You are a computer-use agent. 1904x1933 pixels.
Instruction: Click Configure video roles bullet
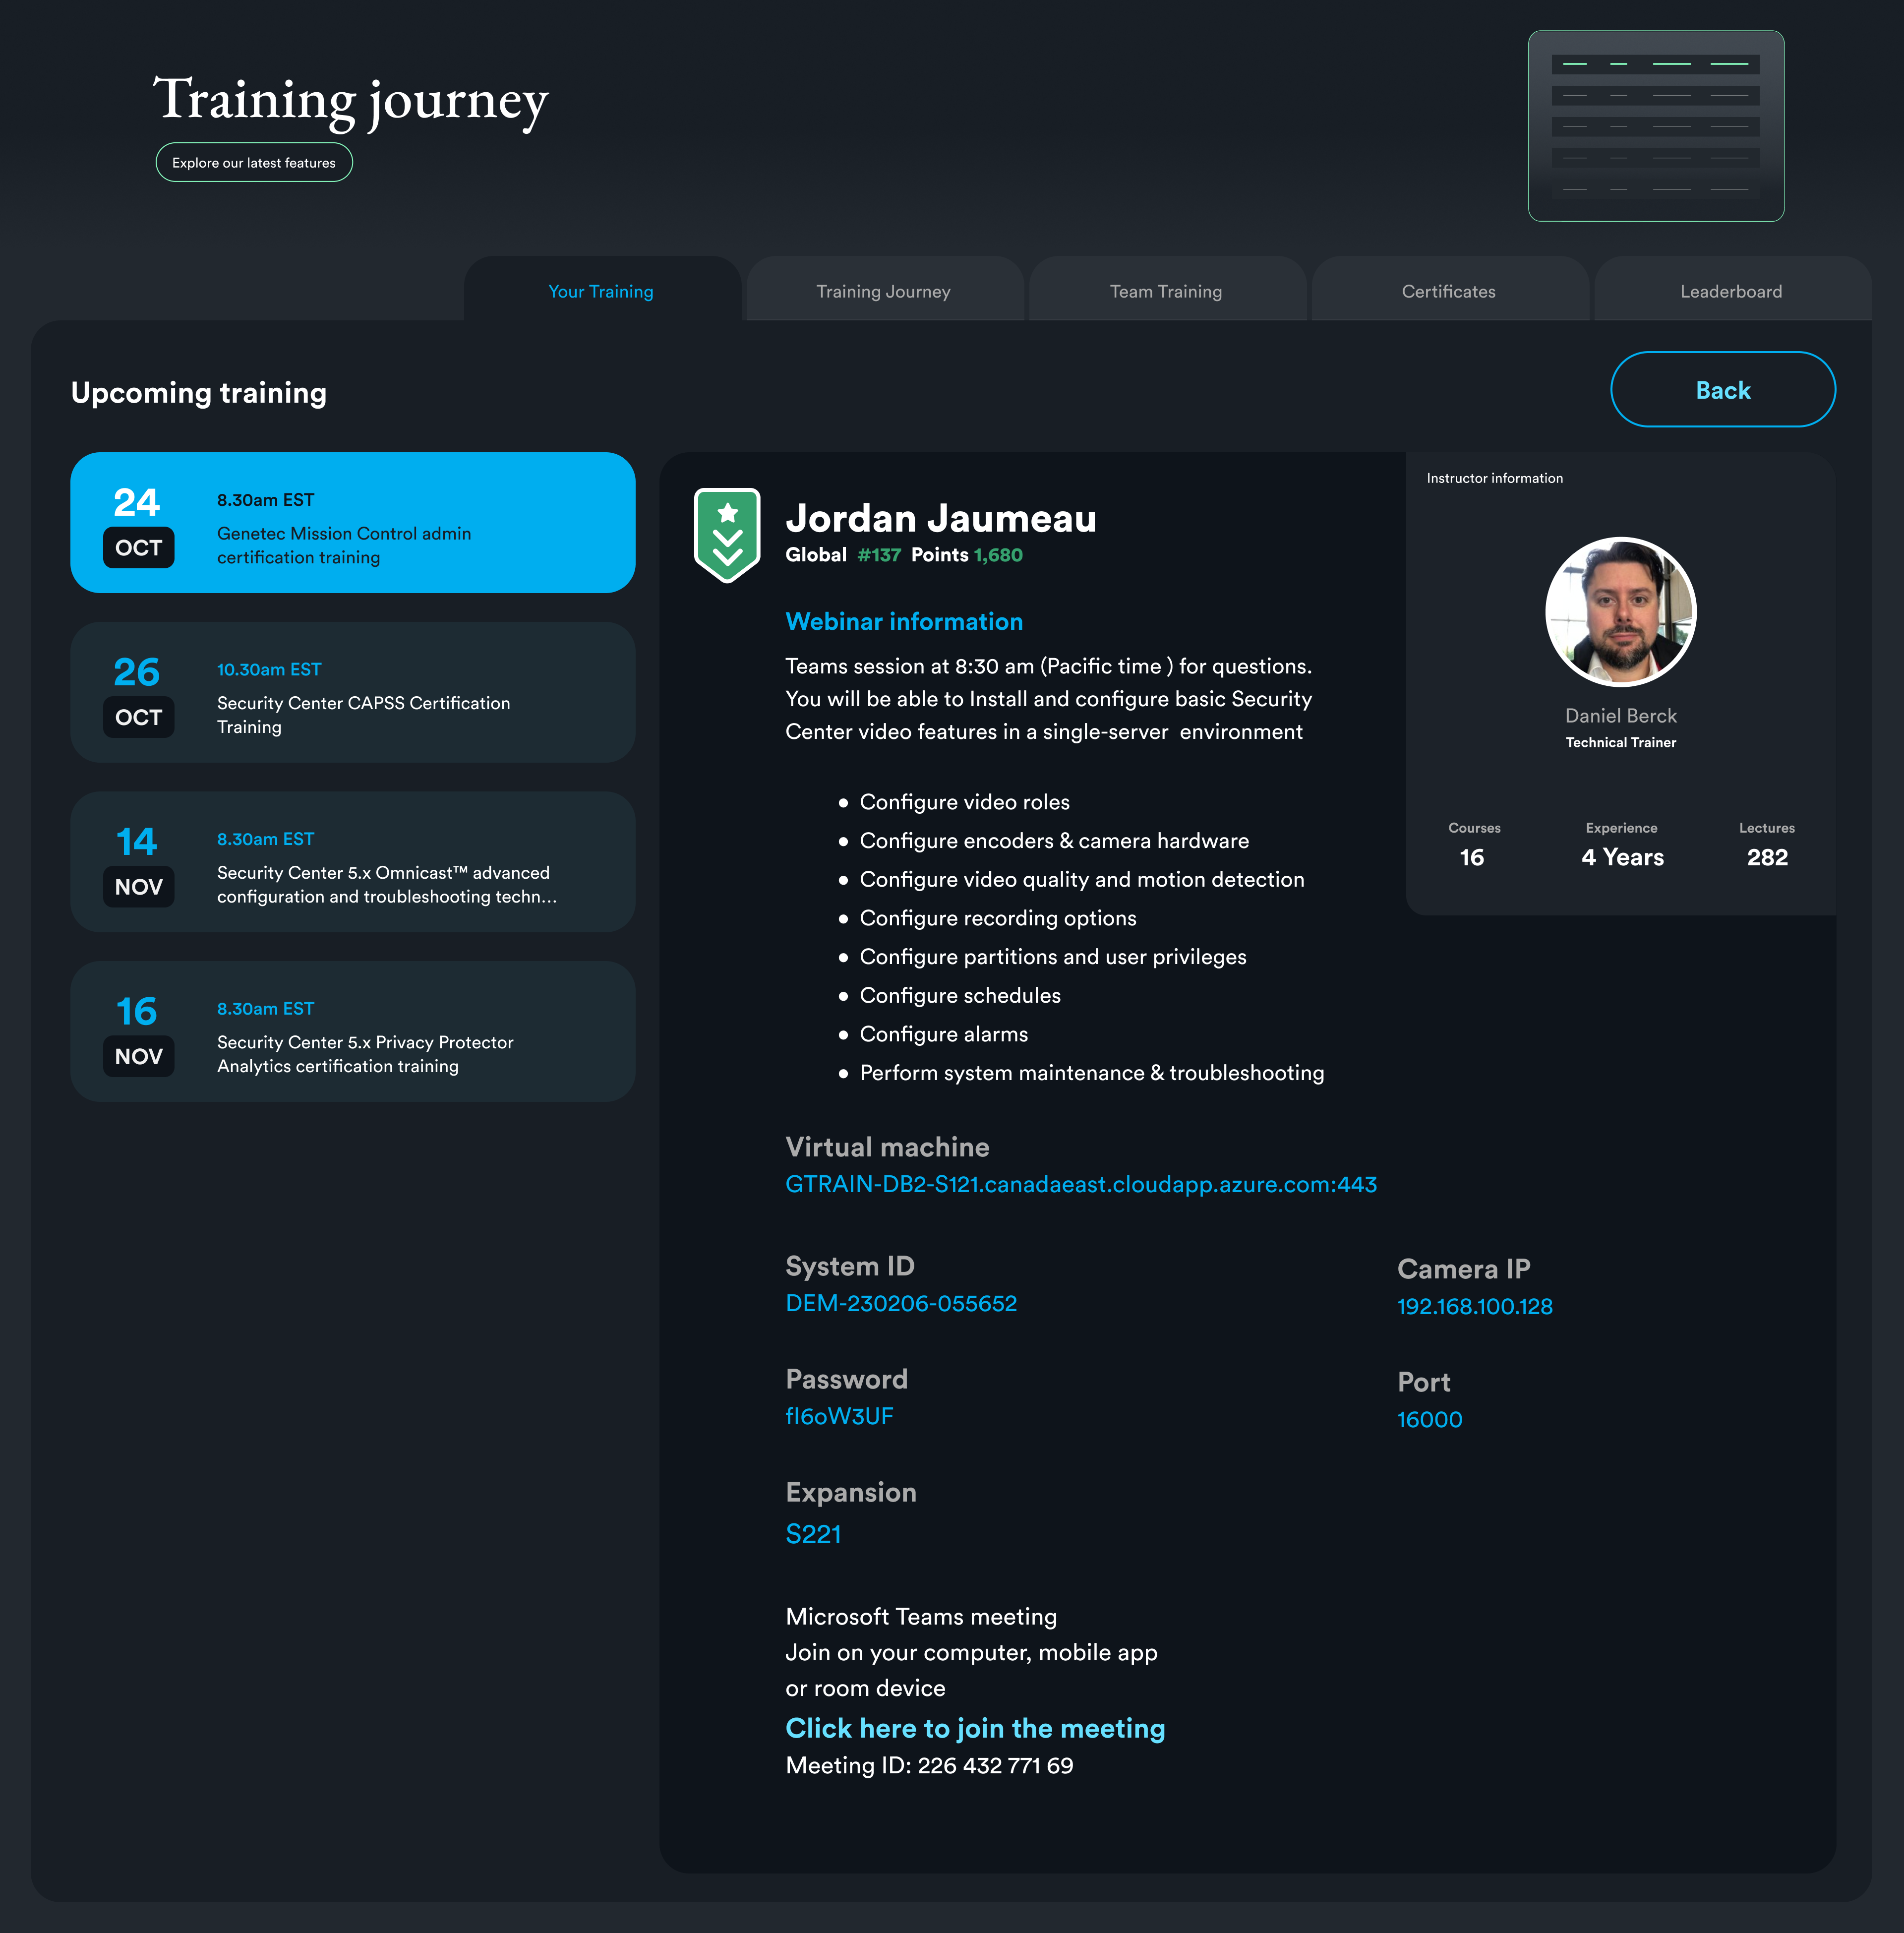click(x=965, y=802)
